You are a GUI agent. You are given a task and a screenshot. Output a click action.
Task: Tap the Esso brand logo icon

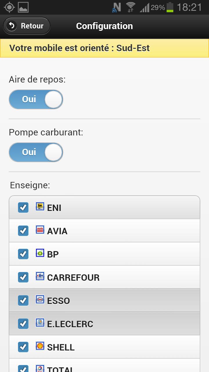click(x=40, y=299)
